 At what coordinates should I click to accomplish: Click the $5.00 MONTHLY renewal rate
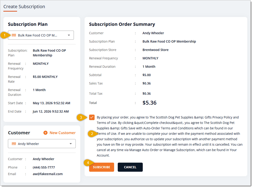point(45,77)
